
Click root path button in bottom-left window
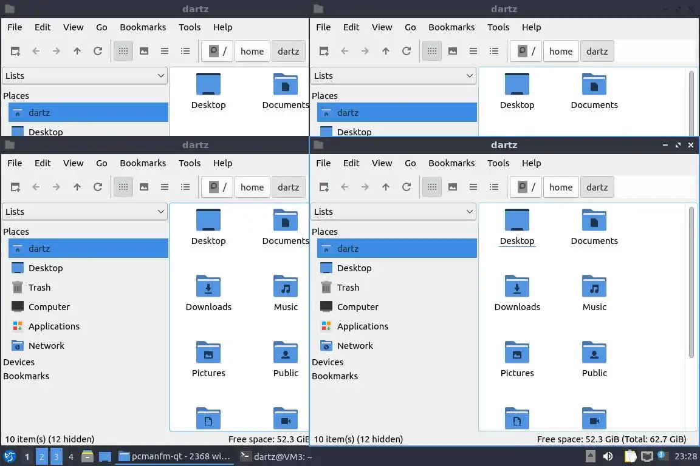click(x=218, y=187)
